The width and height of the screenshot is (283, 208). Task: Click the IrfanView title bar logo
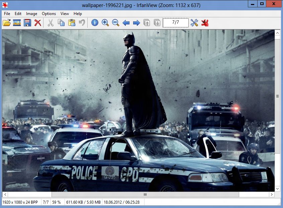coord(5,5)
